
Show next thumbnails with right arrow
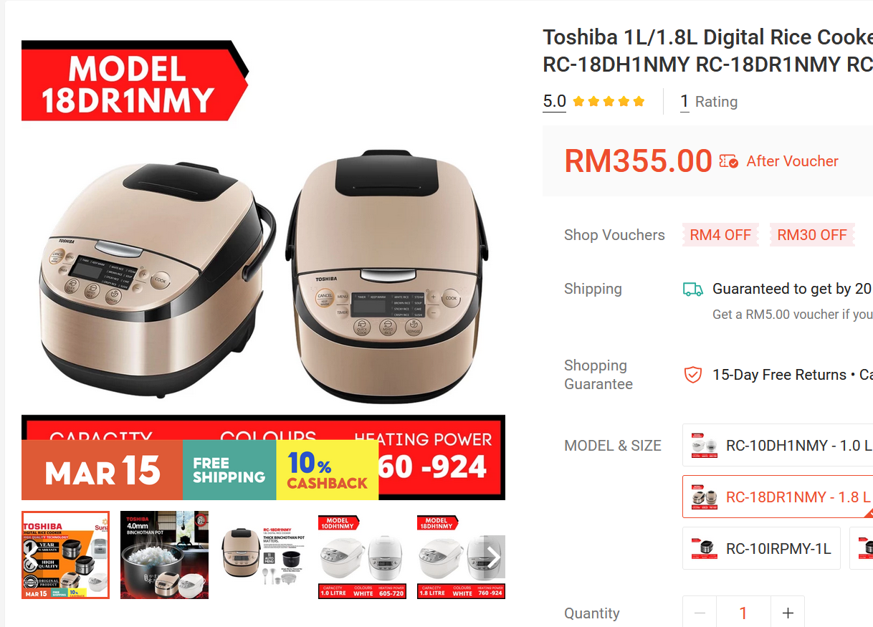pyautogui.click(x=493, y=557)
